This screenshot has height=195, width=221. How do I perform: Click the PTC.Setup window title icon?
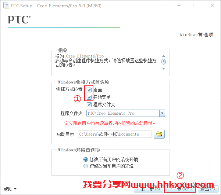(x=6, y=5)
